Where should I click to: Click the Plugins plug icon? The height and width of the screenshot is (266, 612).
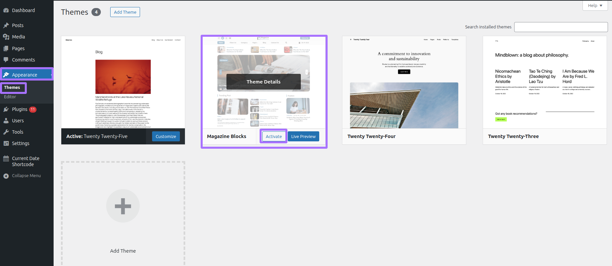pos(6,109)
